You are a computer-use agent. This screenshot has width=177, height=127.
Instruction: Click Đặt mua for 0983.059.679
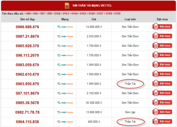click(x=162, y=64)
